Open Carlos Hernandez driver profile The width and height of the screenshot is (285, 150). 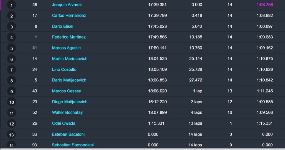(x=69, y=16)
